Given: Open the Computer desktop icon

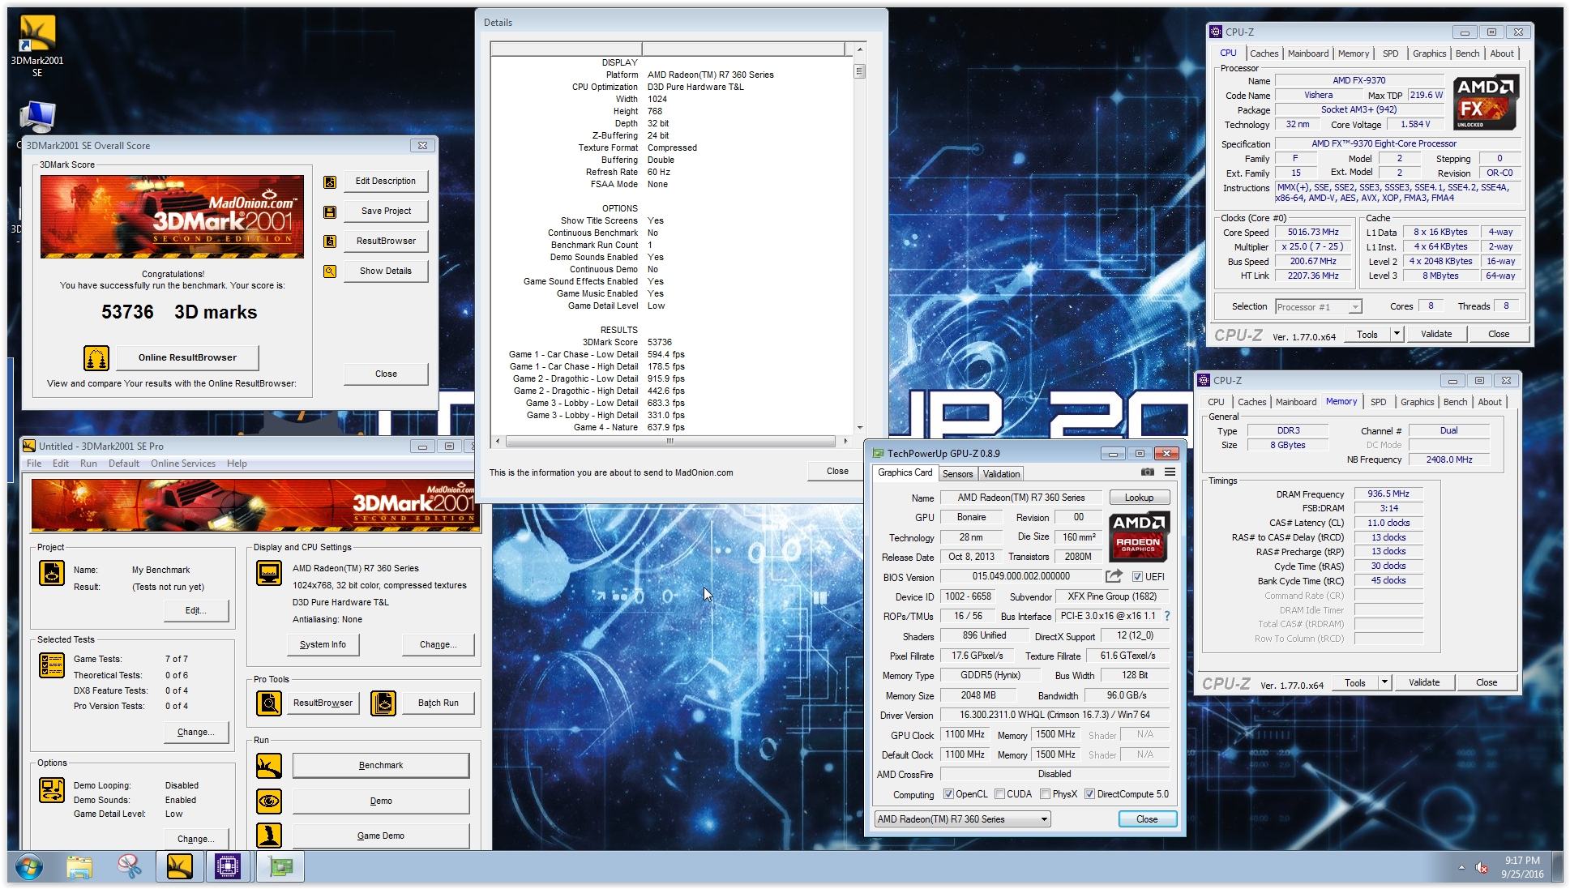Looking at the screenshot, I should coord(36,118).
